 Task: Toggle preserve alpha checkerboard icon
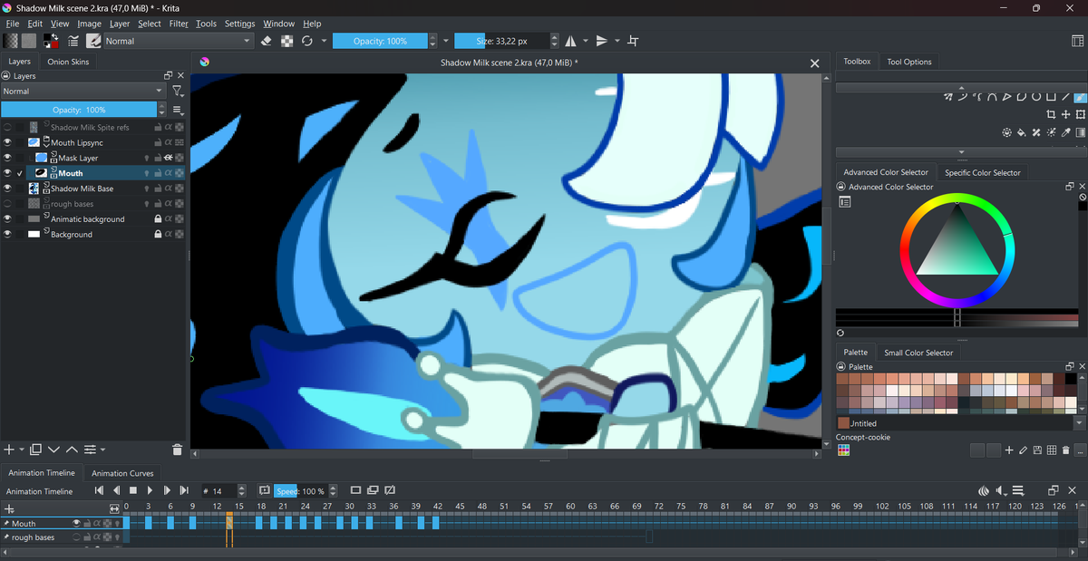287,41
